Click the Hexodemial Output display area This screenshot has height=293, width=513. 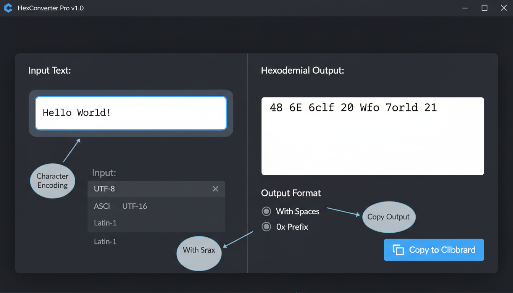pos(373,136)
